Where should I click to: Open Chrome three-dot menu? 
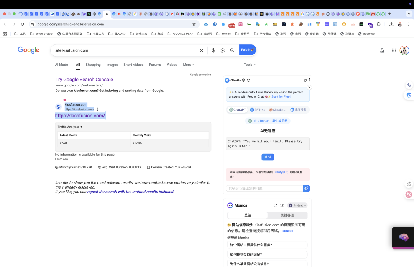tap(409, 24)
